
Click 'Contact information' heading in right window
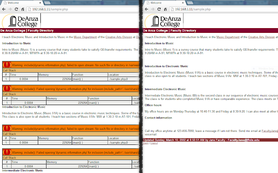click(159, 118)
